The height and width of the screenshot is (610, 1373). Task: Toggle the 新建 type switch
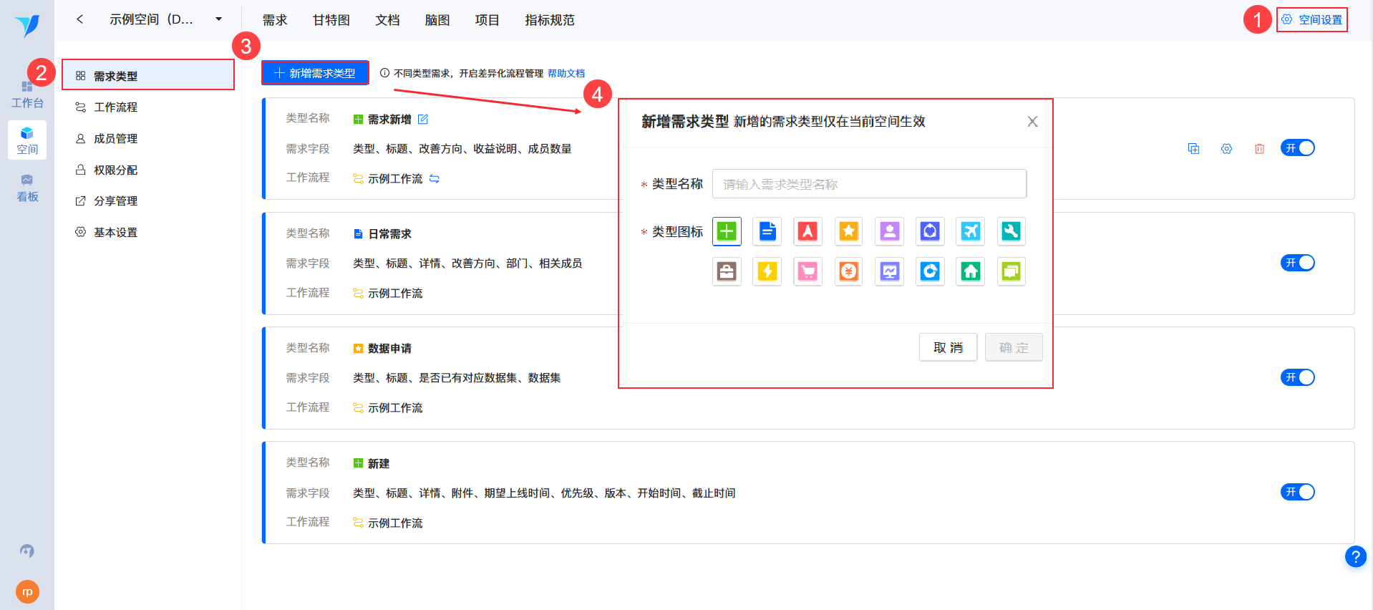click(1297, 492)
